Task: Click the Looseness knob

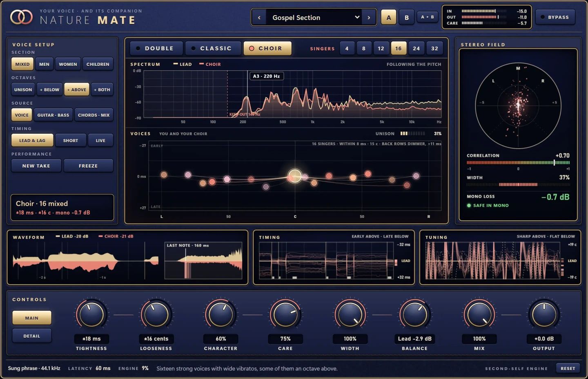Action: point(156,315)
